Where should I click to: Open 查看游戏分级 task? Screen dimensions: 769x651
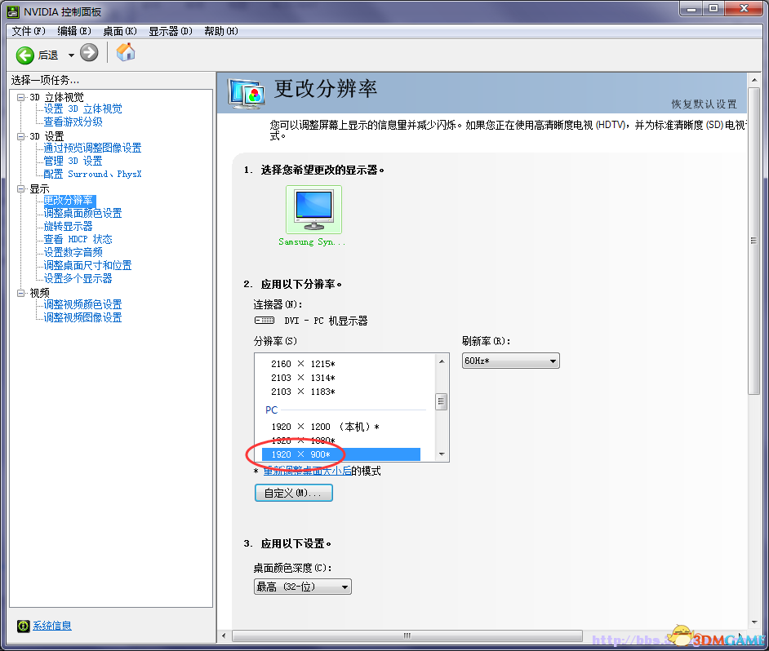73,122
